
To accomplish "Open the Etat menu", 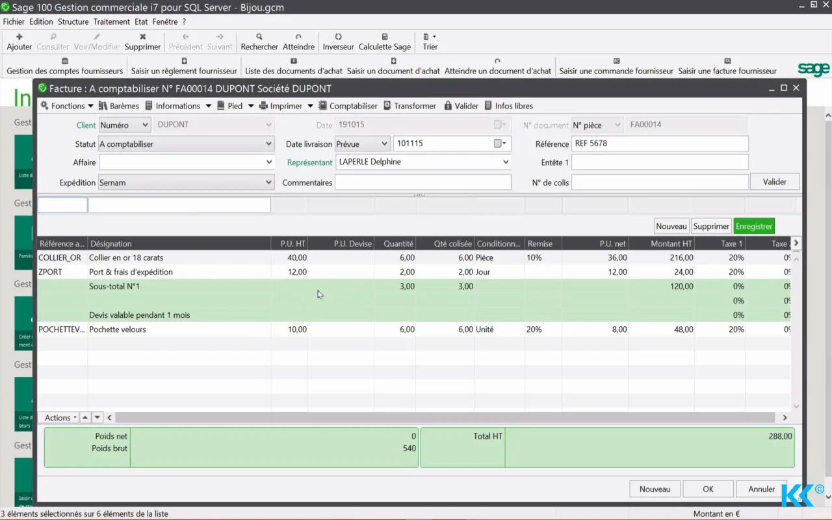I will click(141, 21).
